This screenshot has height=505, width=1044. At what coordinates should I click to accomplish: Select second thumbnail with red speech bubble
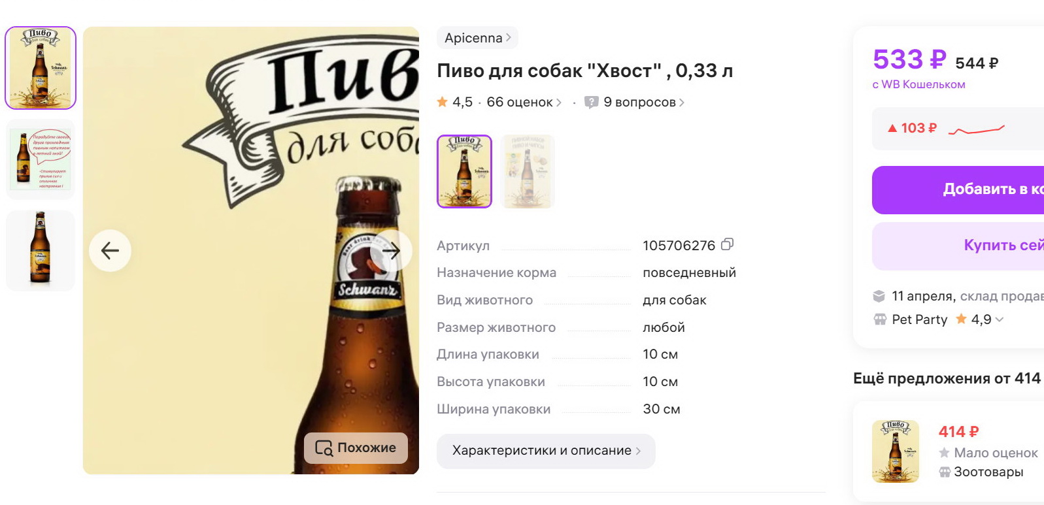41,159
